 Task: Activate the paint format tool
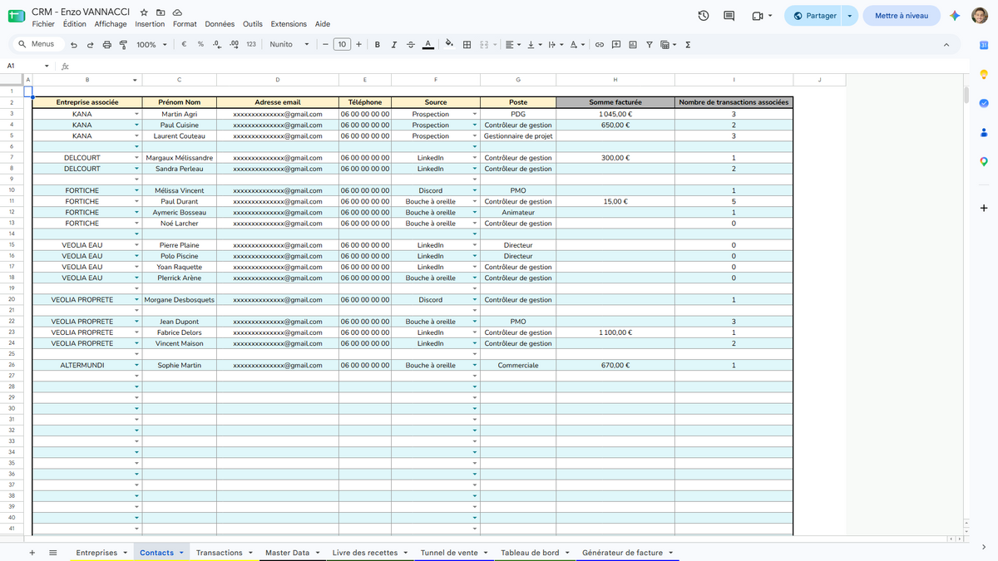pos(123,45)
